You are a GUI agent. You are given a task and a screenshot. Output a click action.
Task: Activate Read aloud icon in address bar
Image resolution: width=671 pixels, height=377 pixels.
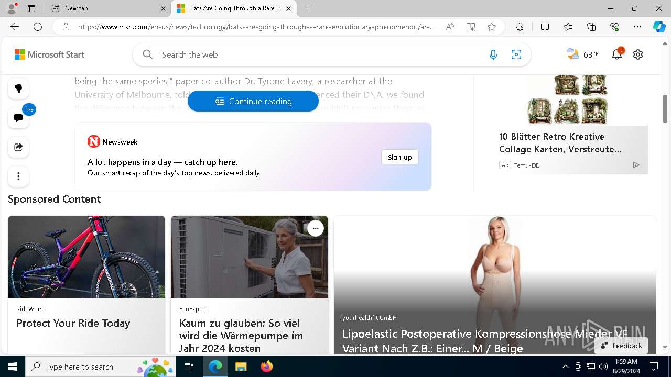[450, 27]
